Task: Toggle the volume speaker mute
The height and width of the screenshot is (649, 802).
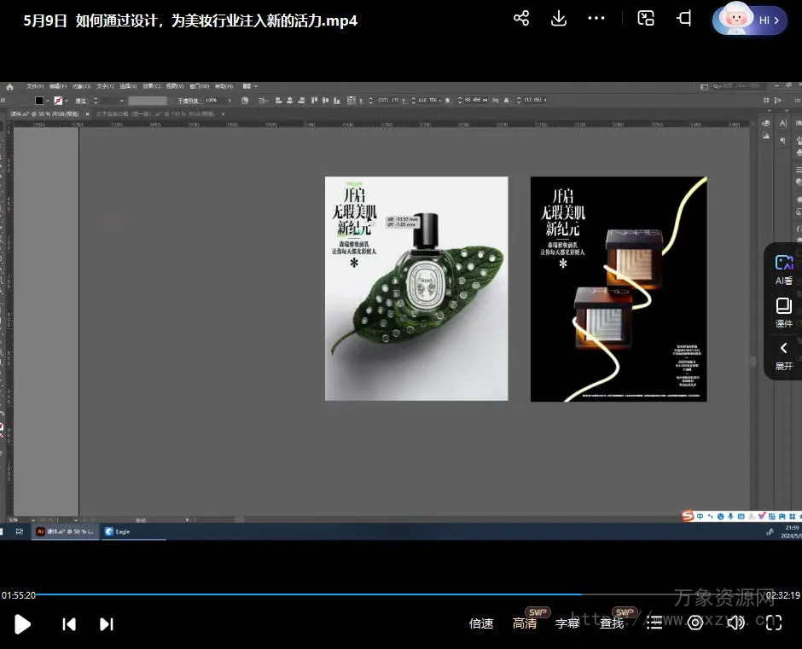Action: pos(735,623)
